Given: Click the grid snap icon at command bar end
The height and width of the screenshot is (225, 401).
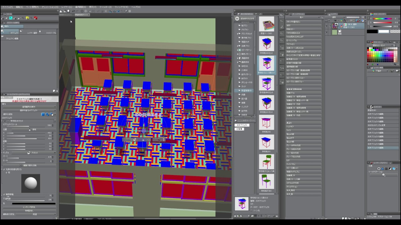Looking at the screenshot, I should click(x=130, y=11).
